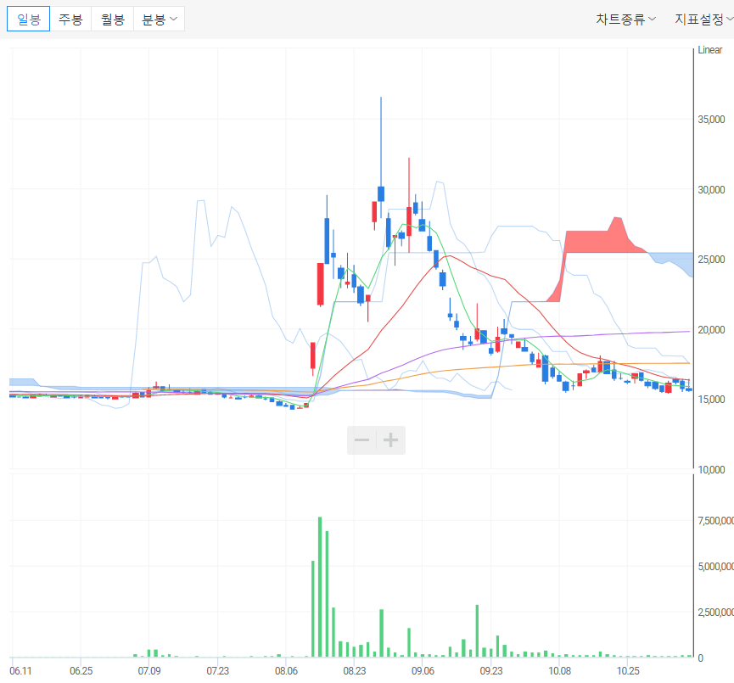This screenshot has width=734, height=683.
Task: Click the 15,000 price axis label
Action: (711, 400)
